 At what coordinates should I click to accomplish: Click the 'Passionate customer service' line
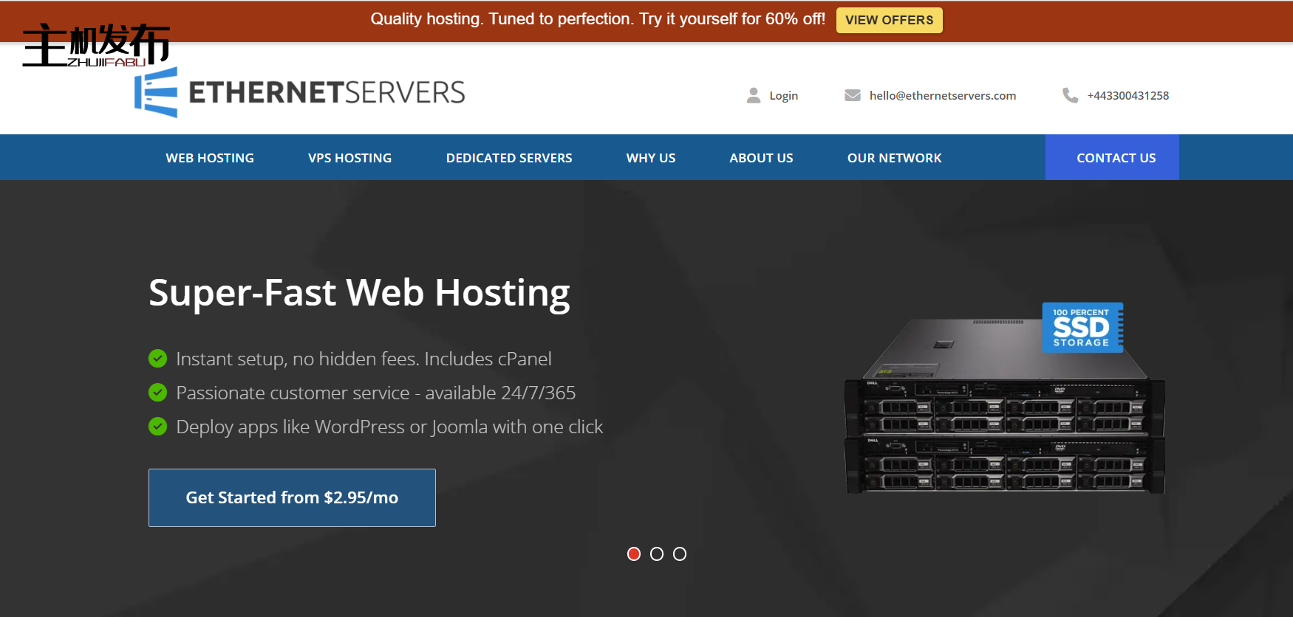click(375, 393)
